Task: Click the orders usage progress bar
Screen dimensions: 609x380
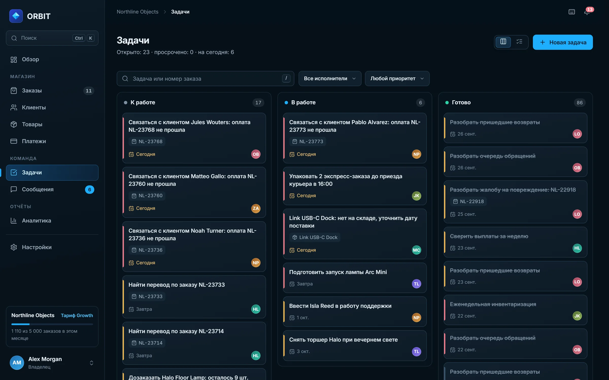Action: pos(52,324)
